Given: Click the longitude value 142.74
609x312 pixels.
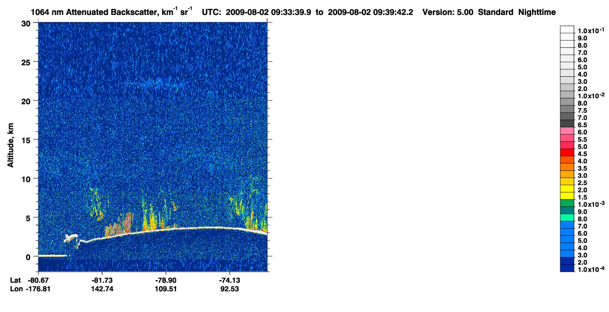Looking at the screenshot, I should [x=102, y=289].
